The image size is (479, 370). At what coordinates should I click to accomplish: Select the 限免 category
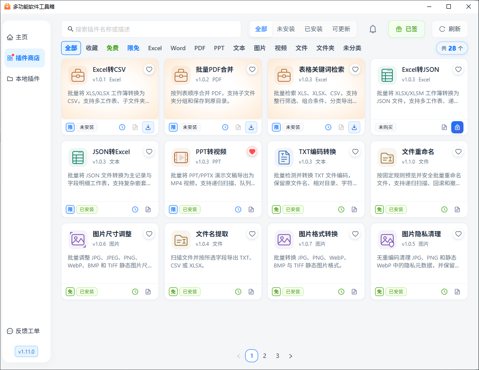coord(133,48)
